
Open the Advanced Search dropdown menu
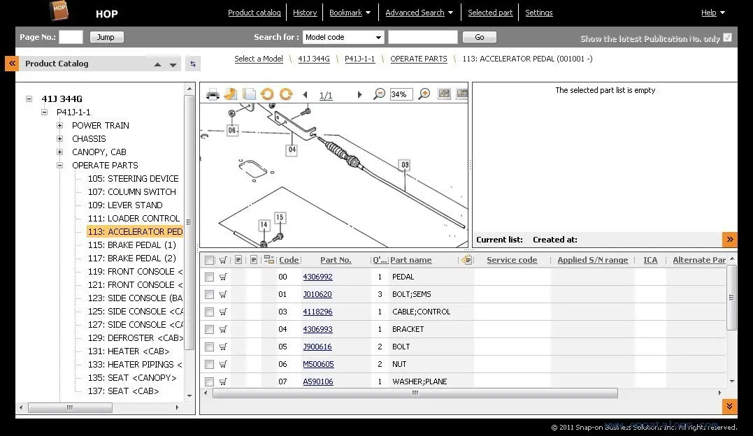click(419, 13)
